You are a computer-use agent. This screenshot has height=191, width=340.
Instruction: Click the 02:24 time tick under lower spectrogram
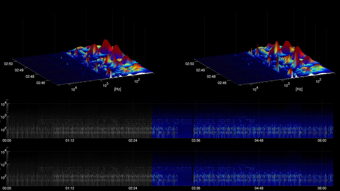133,188
